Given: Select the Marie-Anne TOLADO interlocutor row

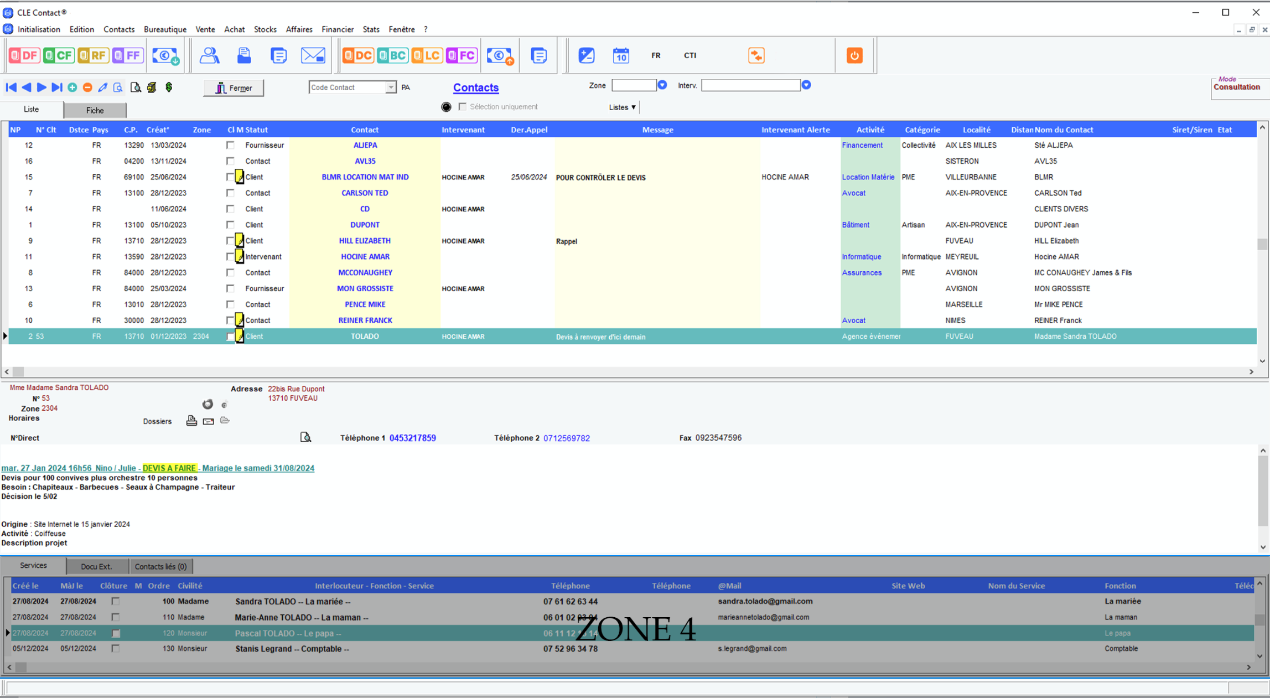Looking at the screenshot, I should point(632,617).
